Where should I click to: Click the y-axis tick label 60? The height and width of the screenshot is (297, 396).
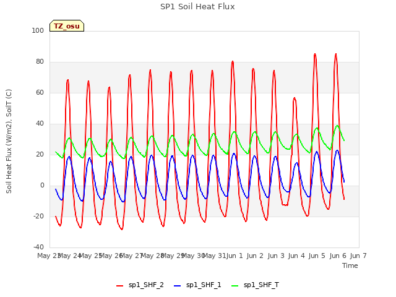tap(40, 92)
